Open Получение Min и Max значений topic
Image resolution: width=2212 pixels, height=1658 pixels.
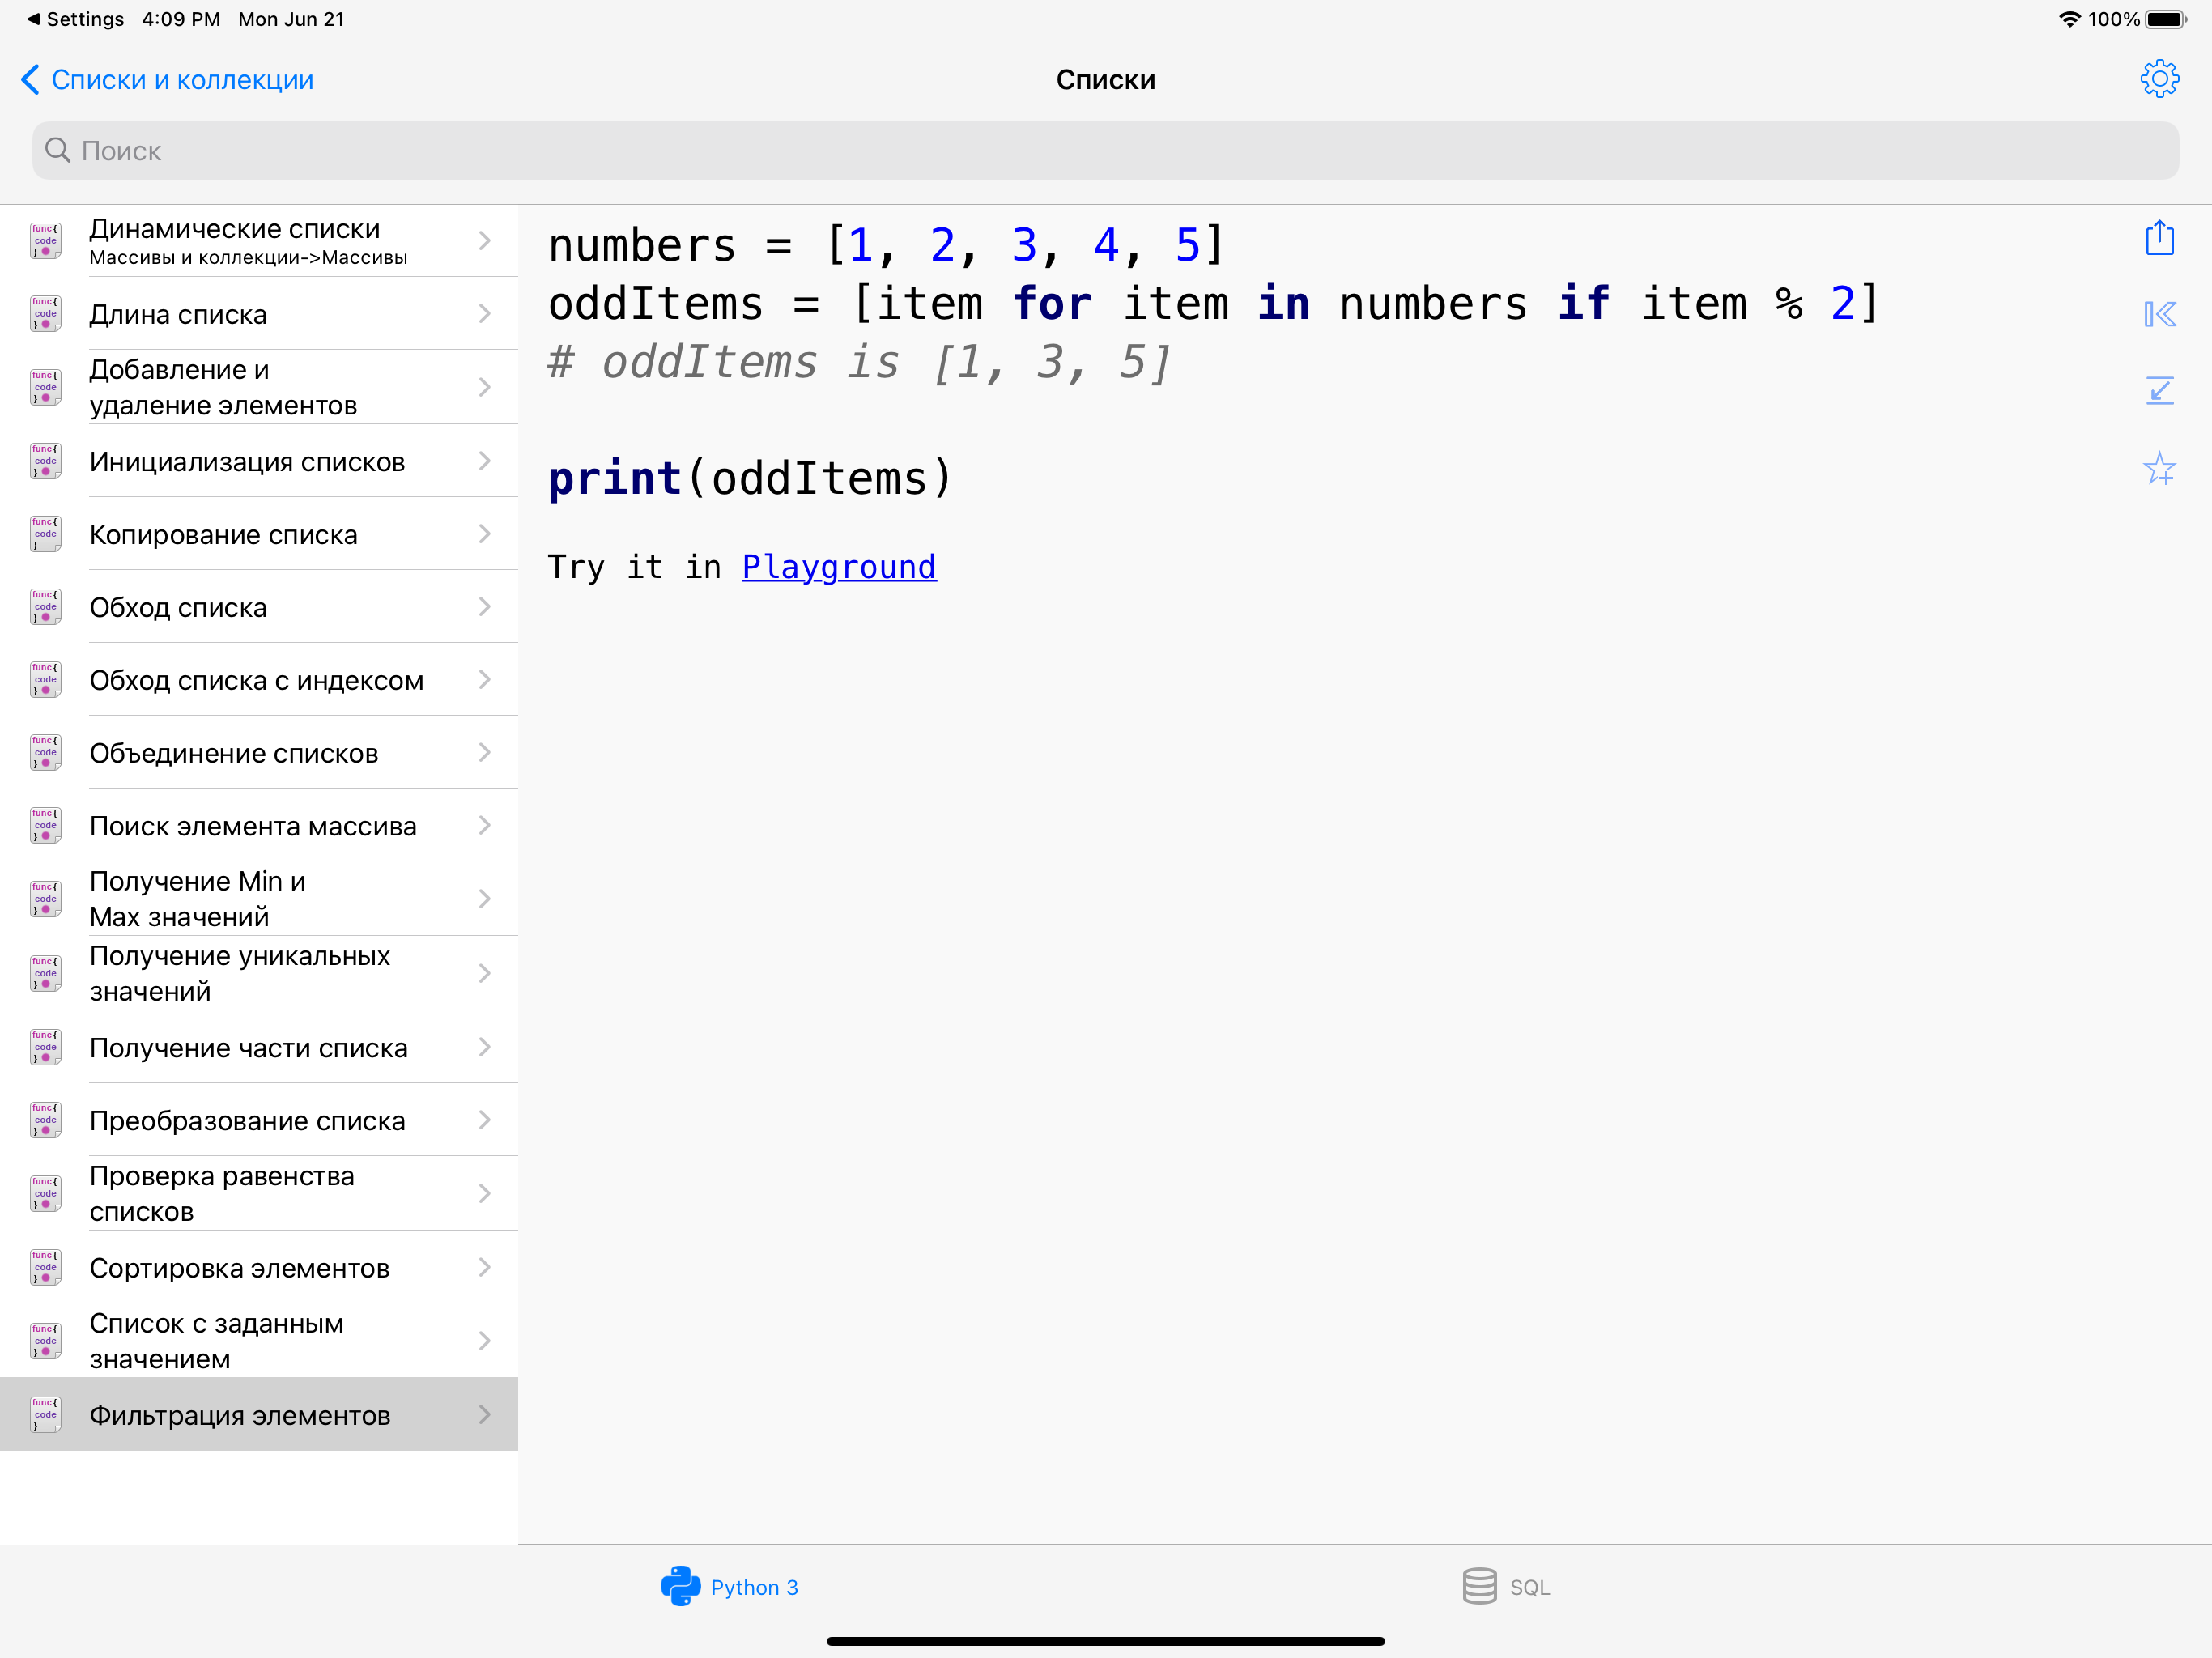click(x=259, y=899)
